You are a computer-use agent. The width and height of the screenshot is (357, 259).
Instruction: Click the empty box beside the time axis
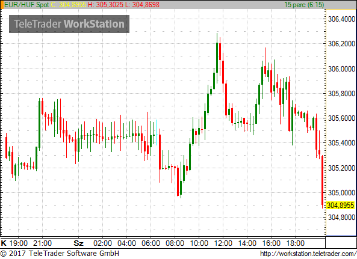point(341,242)
